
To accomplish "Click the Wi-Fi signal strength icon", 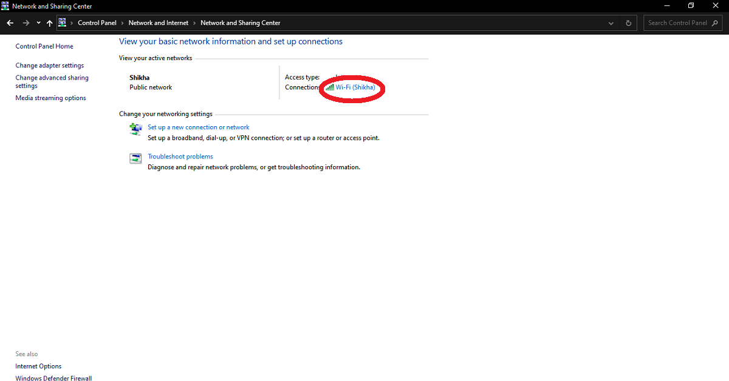I will [329, 87].
